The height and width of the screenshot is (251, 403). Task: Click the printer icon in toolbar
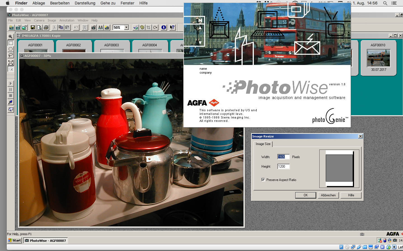coord(46,27)
